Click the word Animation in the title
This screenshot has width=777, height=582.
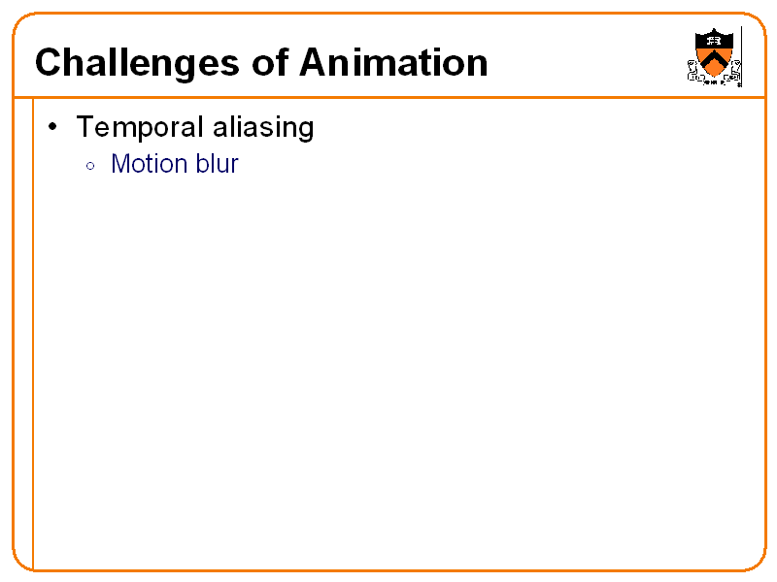393,63
